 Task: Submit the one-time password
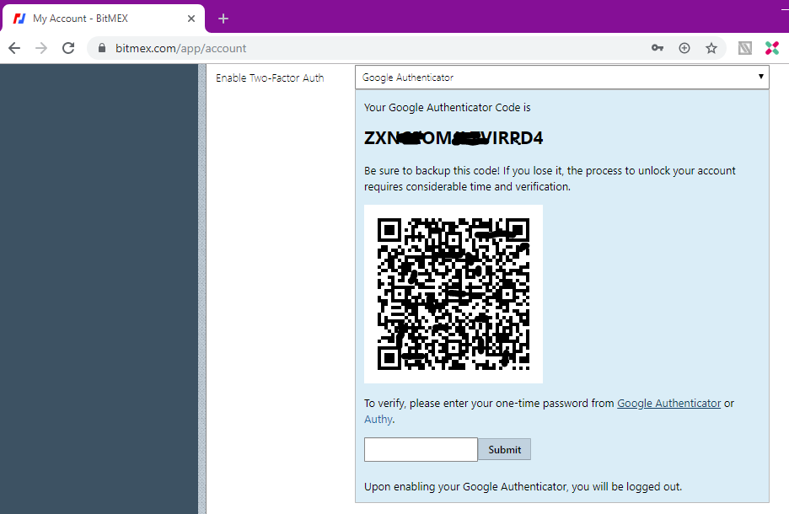pos(504,449)
